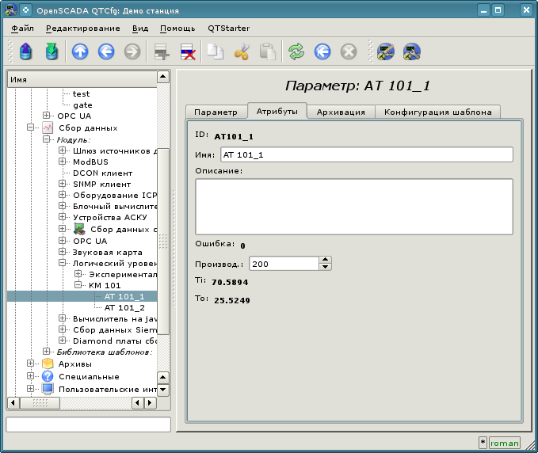Click the Специальные help icon in the tree

point(47,376)
